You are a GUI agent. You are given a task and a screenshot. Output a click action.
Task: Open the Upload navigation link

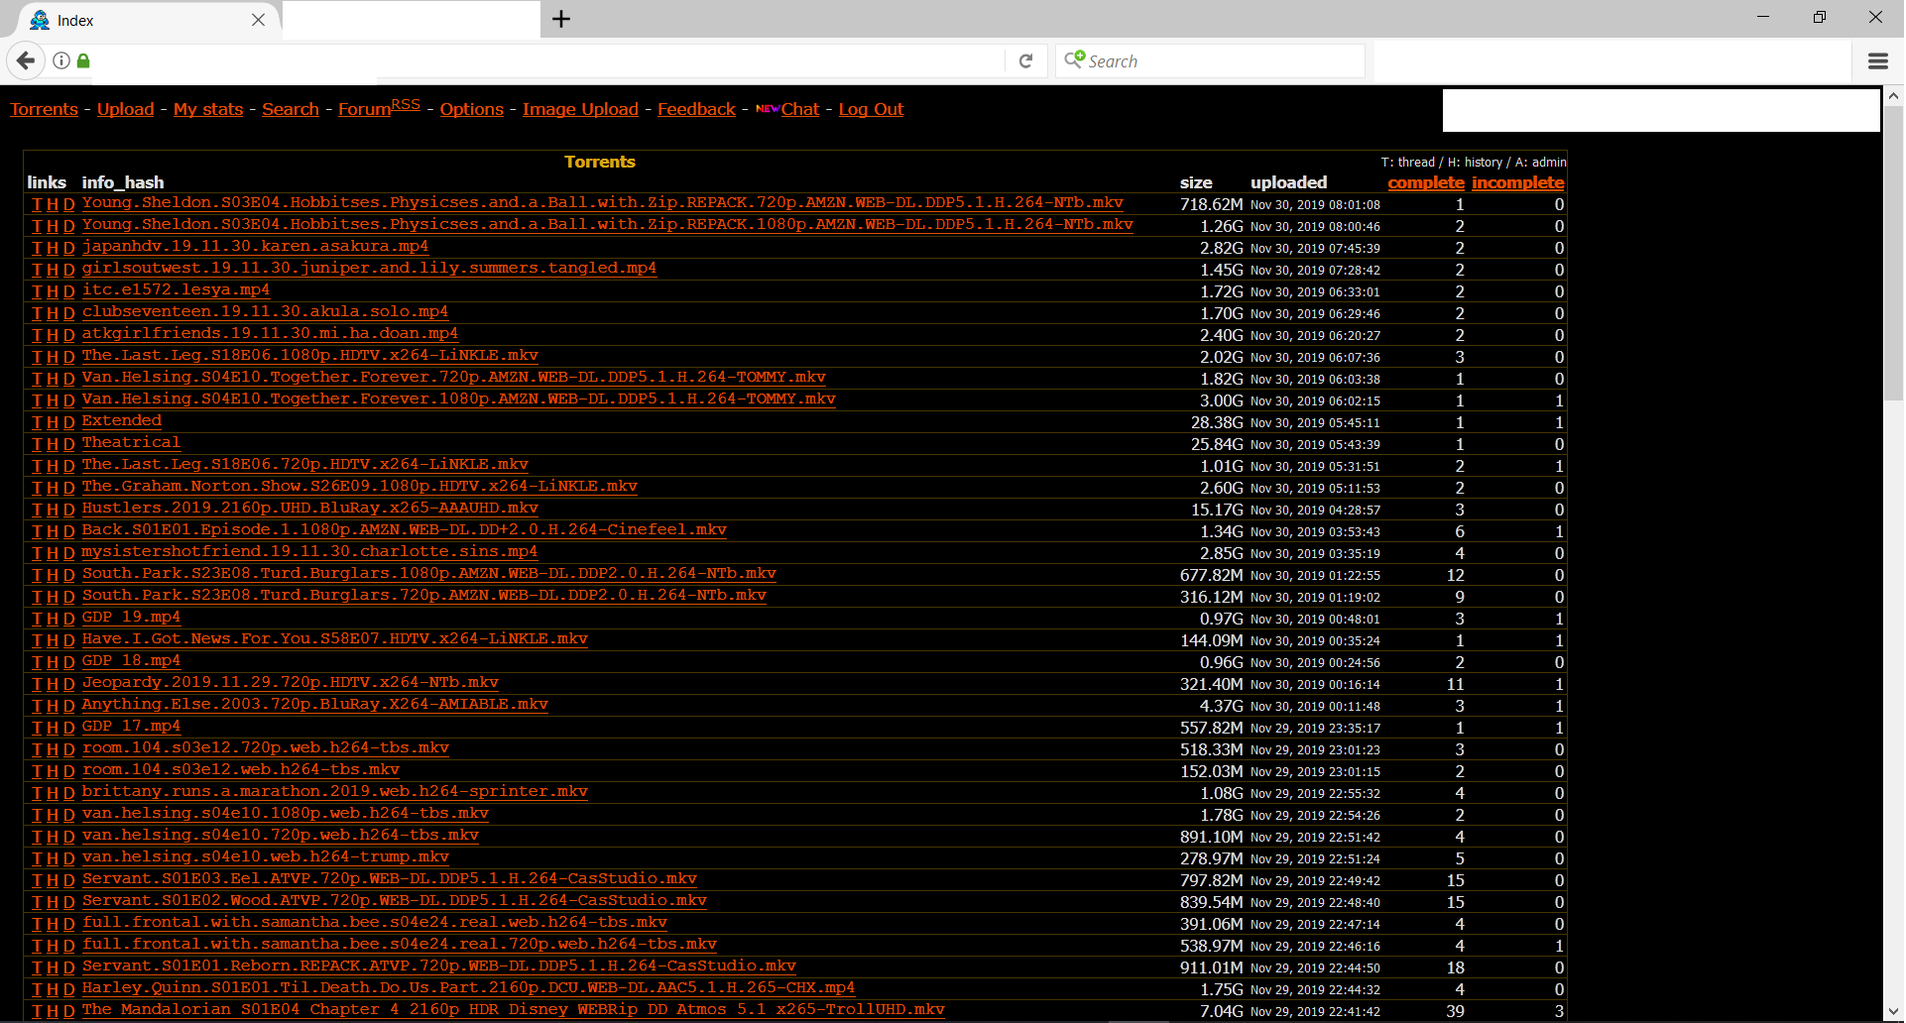126,110
